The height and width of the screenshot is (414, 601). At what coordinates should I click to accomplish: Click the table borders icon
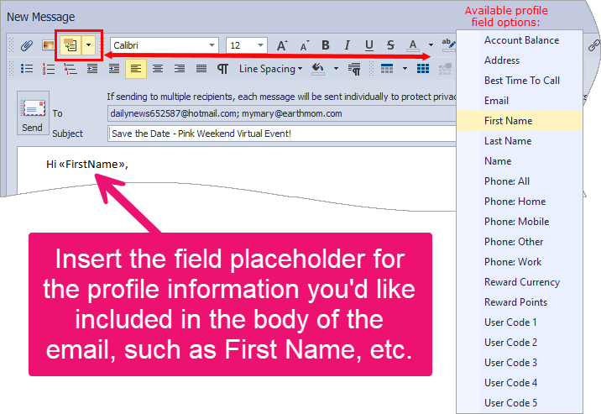pos(387,69)
